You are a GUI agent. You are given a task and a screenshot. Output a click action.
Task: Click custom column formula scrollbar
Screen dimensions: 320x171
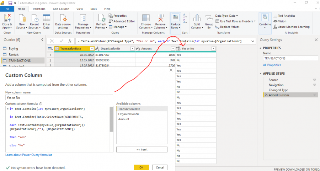point(111,119)
